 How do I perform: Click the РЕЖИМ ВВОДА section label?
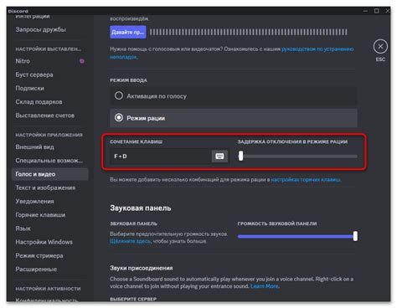(x=128, y=80)
